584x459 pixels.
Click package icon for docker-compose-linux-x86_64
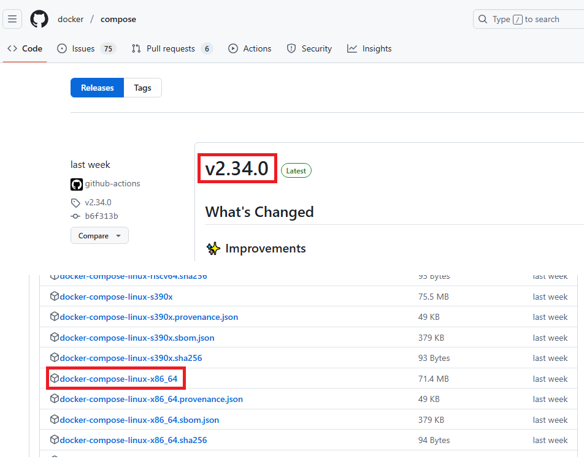pyautogui.click(x=55, y=378)
